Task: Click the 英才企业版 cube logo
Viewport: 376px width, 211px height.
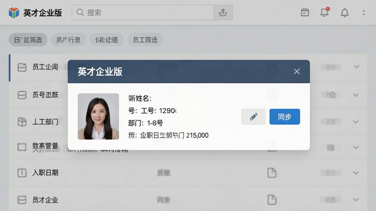Action: tap(14, 13)
